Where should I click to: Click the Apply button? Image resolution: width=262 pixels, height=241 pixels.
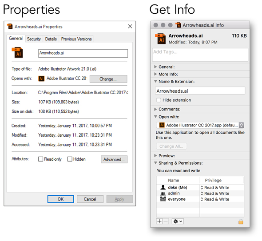tap(119, 199)
